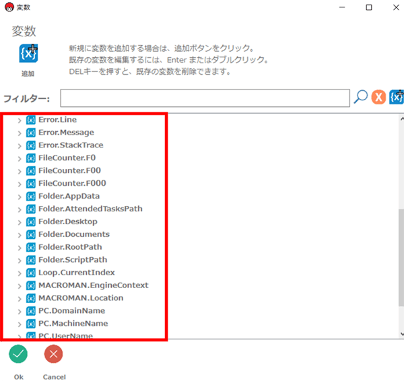Select the Folder.Desktop variable row
Viewport: 404px width, 381px height.
68,221
